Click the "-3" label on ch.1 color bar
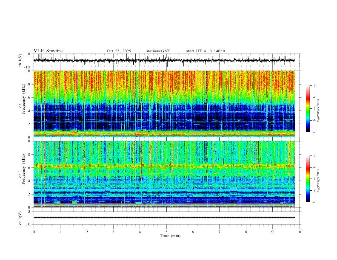 click(314, 85)
